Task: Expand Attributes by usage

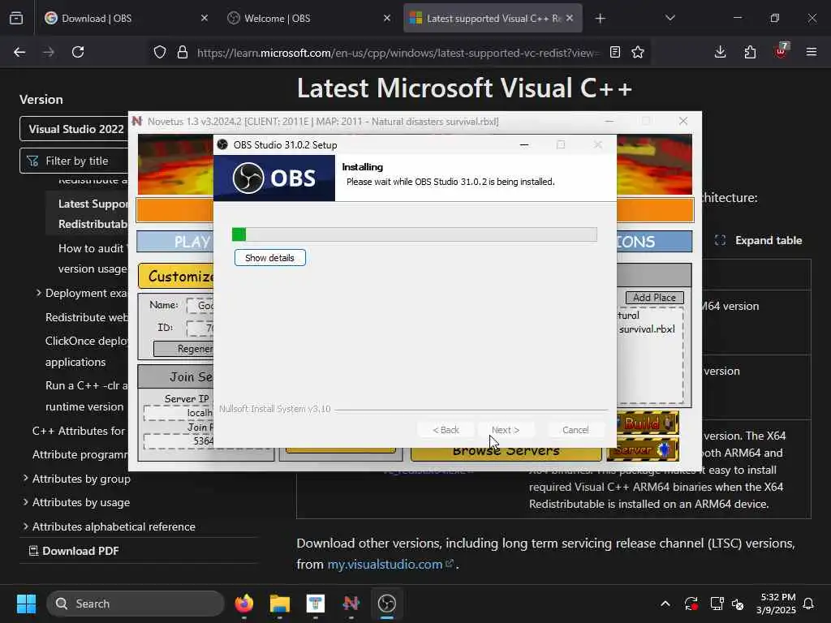Action: point(25,501)
